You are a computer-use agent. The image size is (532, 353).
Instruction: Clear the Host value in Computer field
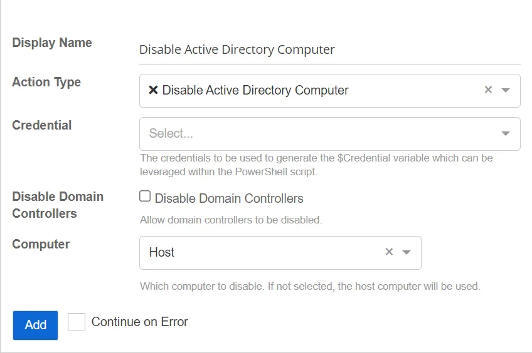389,252
